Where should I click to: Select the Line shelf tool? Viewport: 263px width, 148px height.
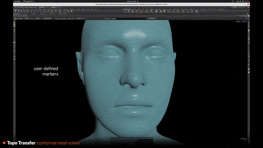pyautogui.click(x=35, y=11)
